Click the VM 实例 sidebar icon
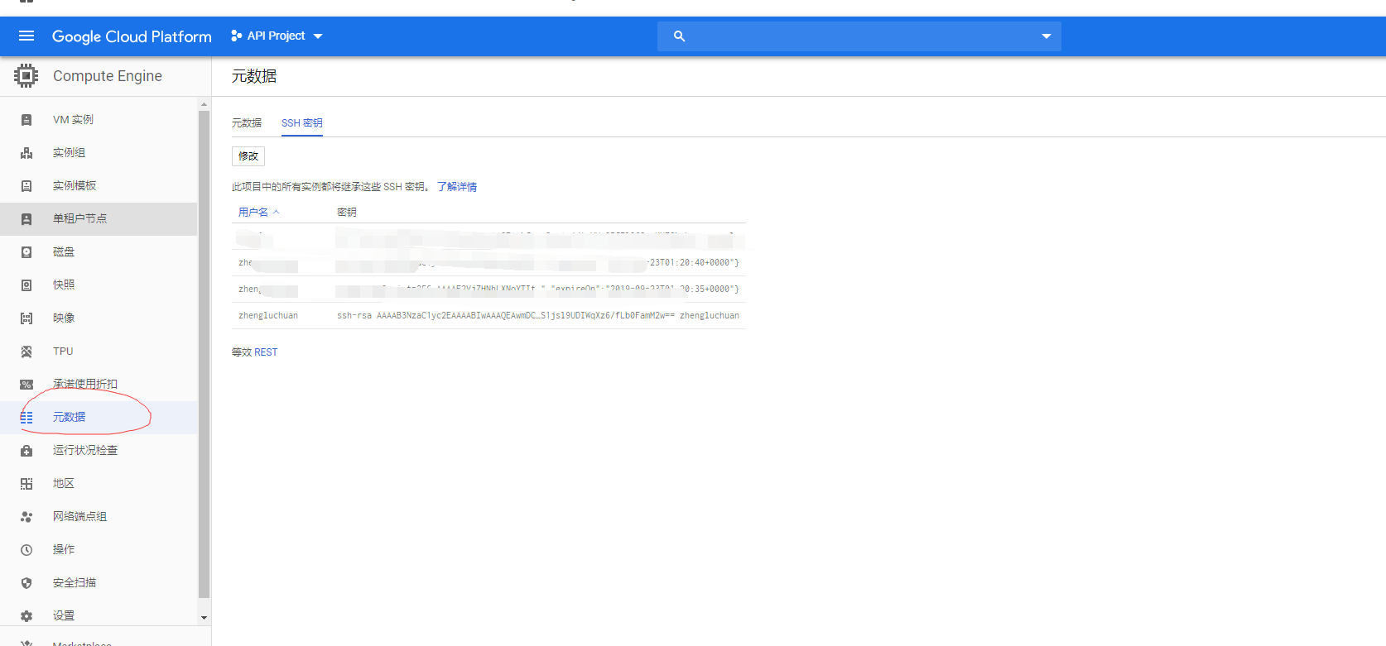This screenshot has width=1386, height=646. point(26,120)
